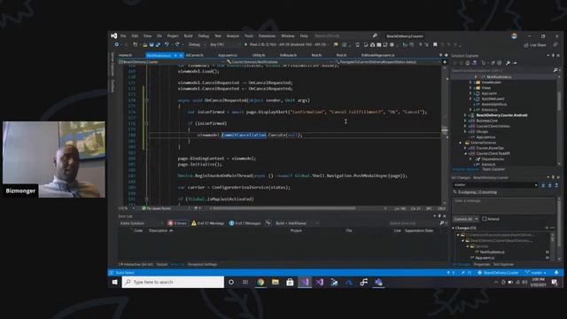
Task: Select ViewModels folder in Solution Explorer
Action: coord(491,82)
